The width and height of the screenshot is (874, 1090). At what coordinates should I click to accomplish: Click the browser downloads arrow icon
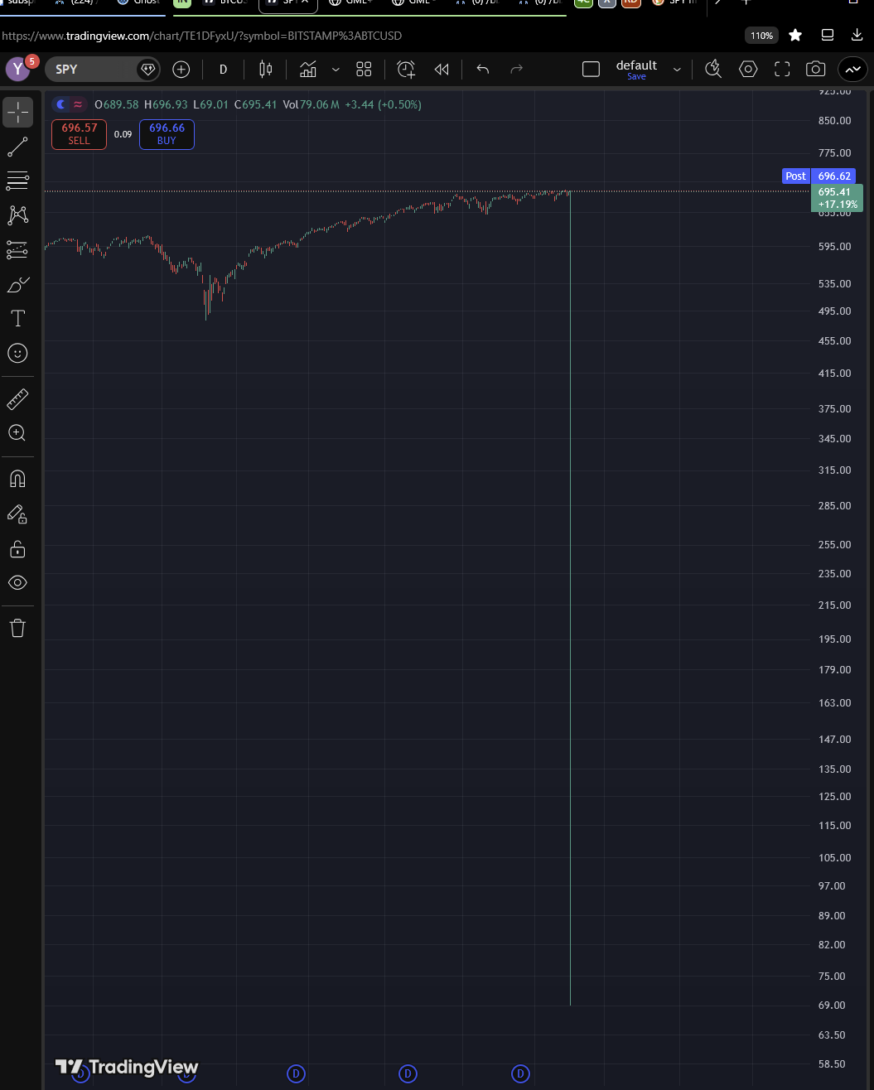857,35
